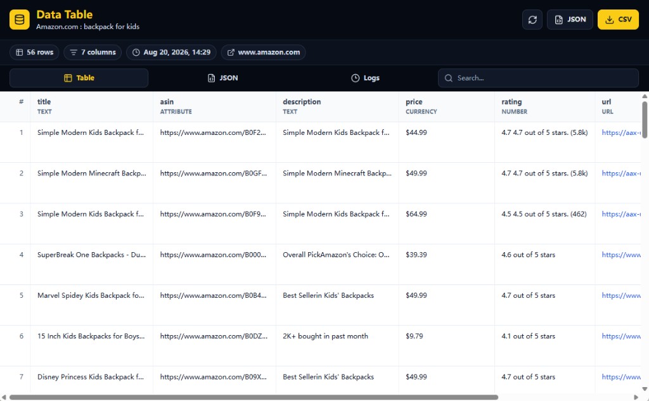Open URL link for 15 Inch Kids Backpacks row
The image size is (649, 401).
point(621,336)
